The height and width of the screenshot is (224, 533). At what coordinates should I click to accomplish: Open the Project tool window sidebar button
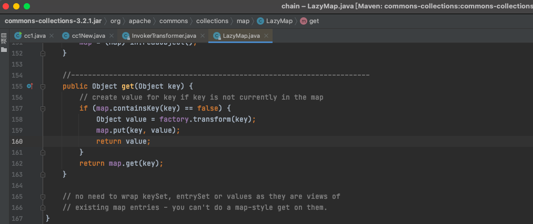(x=4, y=38)
